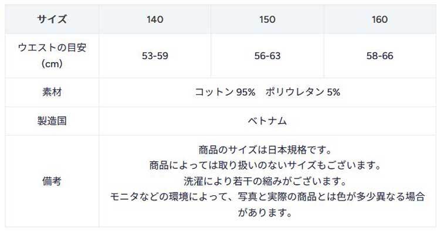Click the があります。 final line
The image size is (440, 231).
[x=265, y=212]
